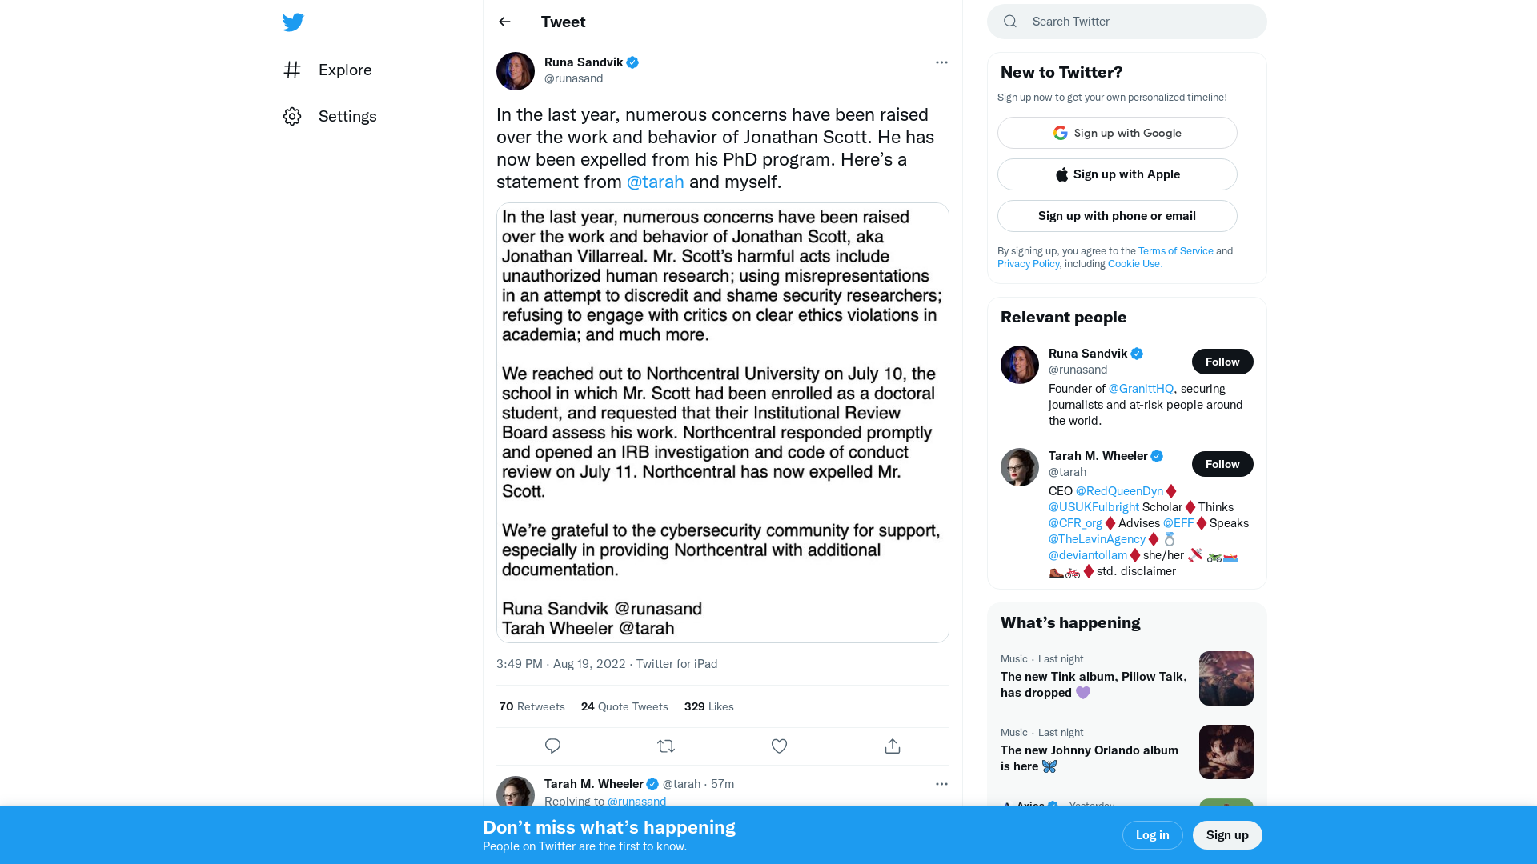
Task: Open the tweet's more options menu
Action: (x=941, y=62)
